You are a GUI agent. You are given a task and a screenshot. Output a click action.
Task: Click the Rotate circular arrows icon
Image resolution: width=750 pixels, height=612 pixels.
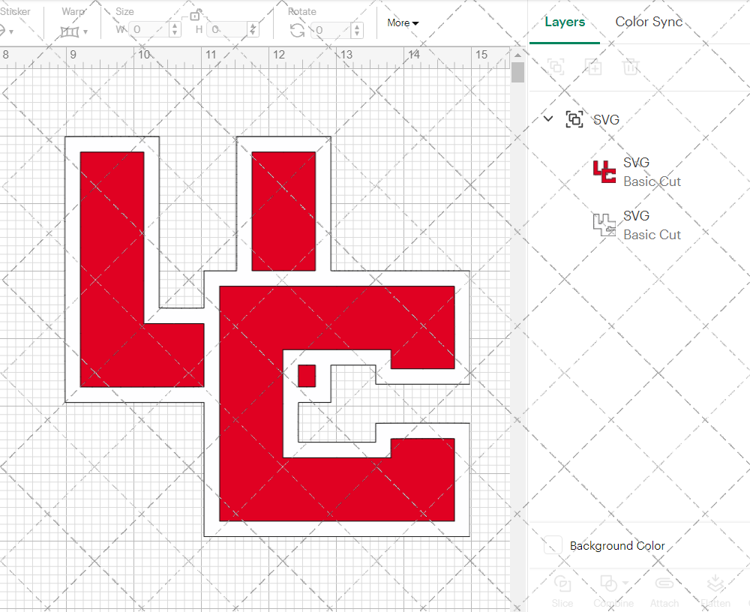297,30
